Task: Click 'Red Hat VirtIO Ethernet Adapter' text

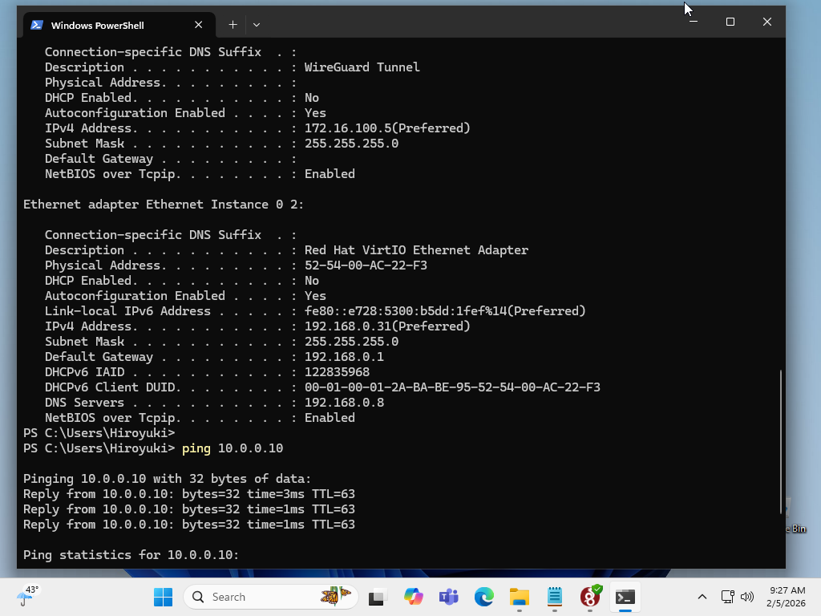Action: [x=416, y=250]
